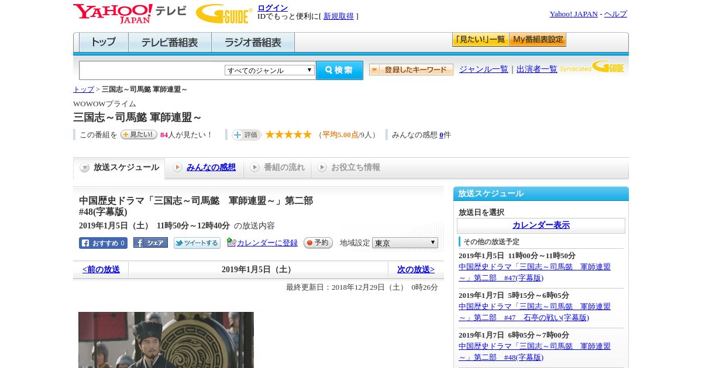The height and width of the screenshot is (368, 702).
Task: Click the Facebook おすすめ button
Action: (103, 243)
